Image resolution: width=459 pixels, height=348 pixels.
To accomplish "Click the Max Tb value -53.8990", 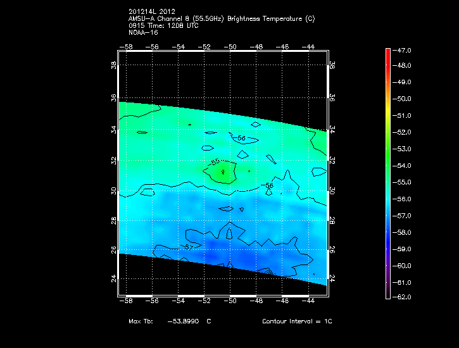I will coord(184,322).
